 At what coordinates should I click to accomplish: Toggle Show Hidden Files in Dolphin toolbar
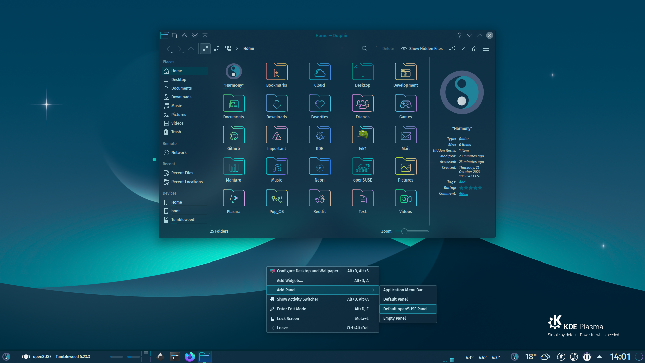422,49
